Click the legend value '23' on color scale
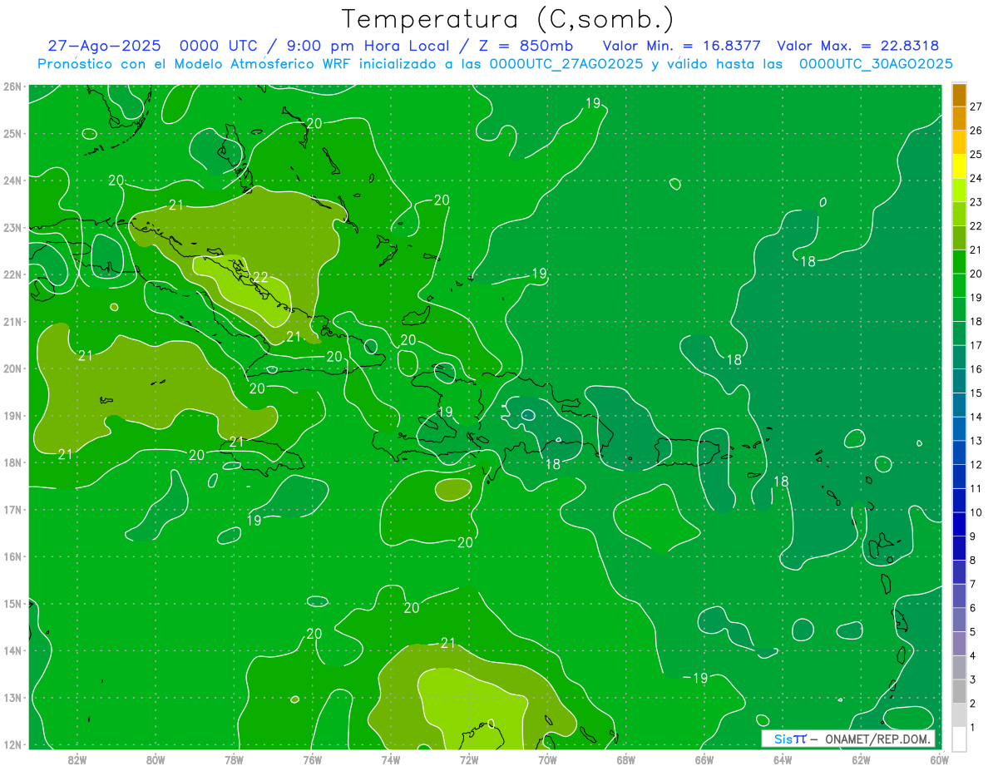This screenshot has height=771, width=998. [976, 202]
